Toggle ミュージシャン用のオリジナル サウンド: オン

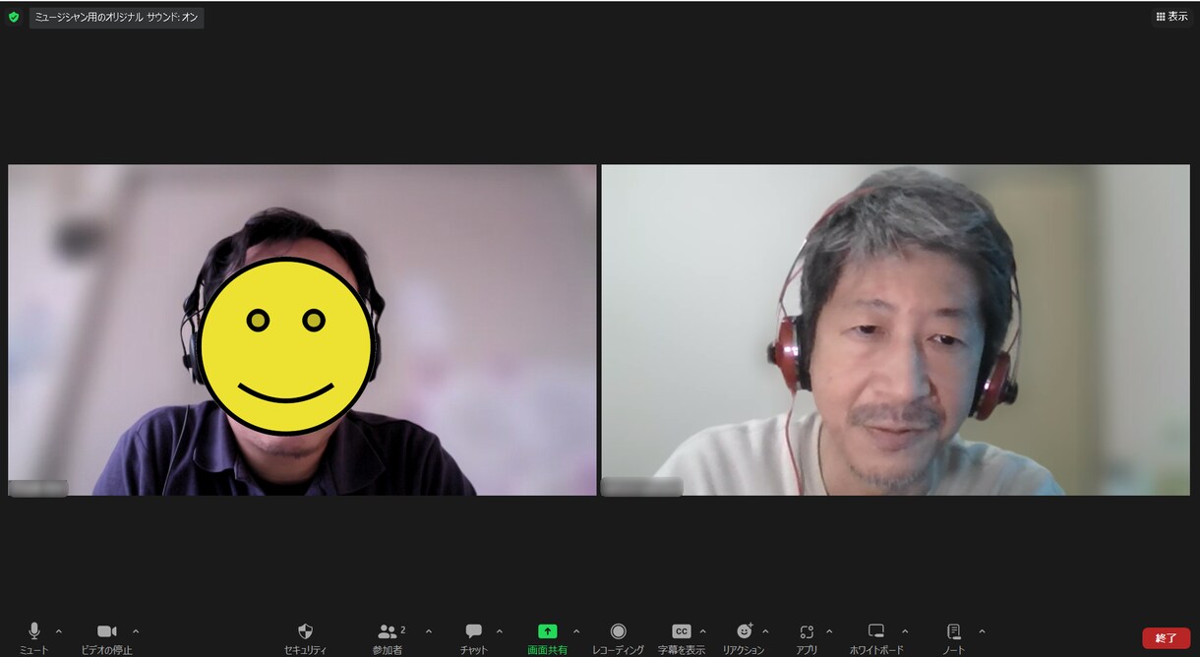116,18
